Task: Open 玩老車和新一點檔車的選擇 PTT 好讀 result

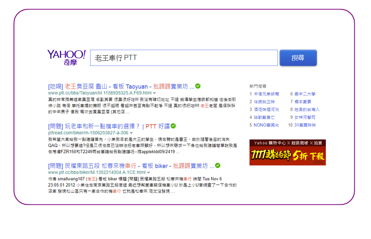Action: tap(109, 126)
